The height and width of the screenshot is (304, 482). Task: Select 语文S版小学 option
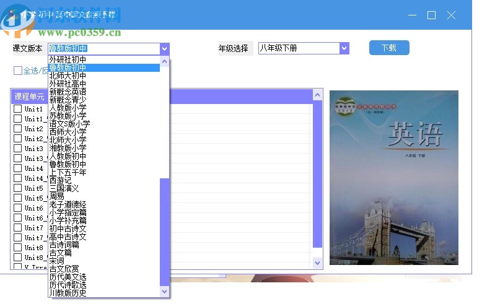tap(104, 124)
